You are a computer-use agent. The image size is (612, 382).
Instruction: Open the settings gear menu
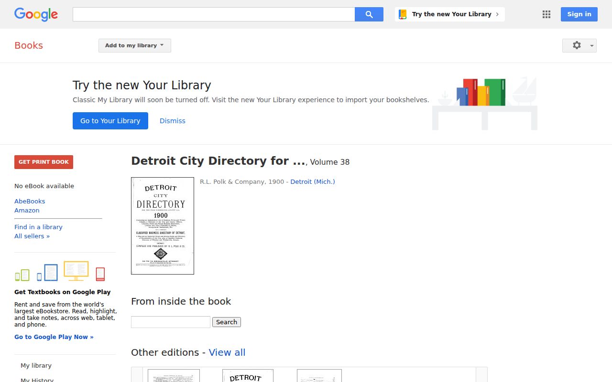click(579, 45)
